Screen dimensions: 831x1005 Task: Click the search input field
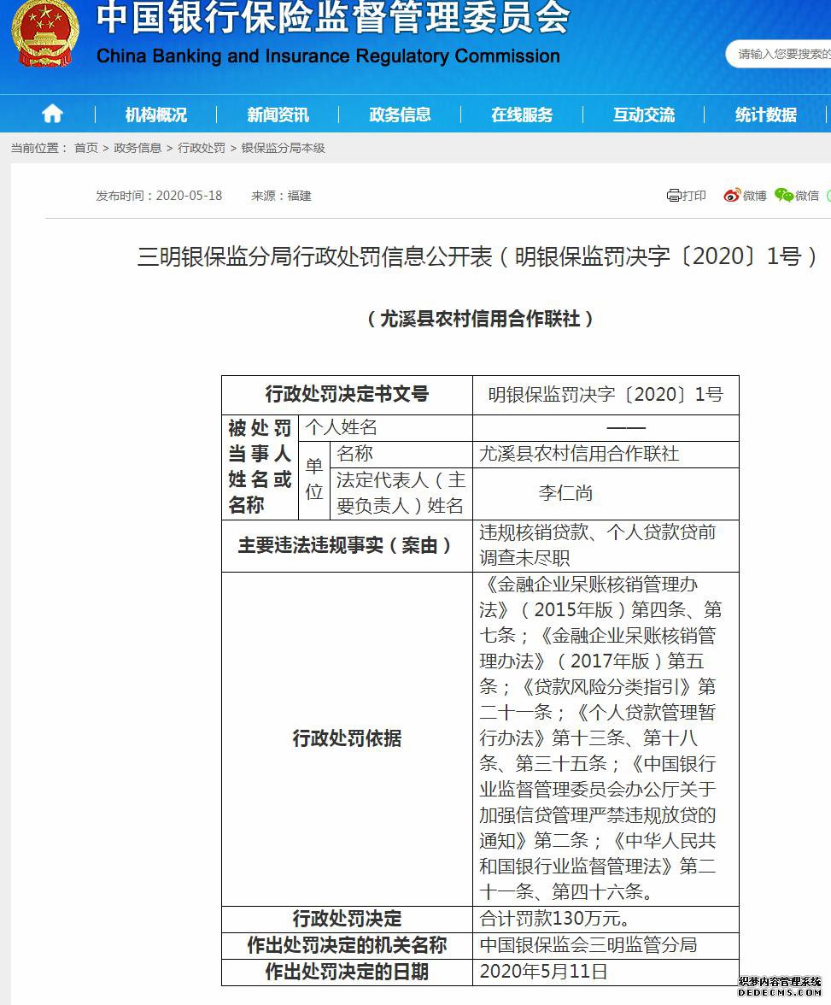[779, 54]
